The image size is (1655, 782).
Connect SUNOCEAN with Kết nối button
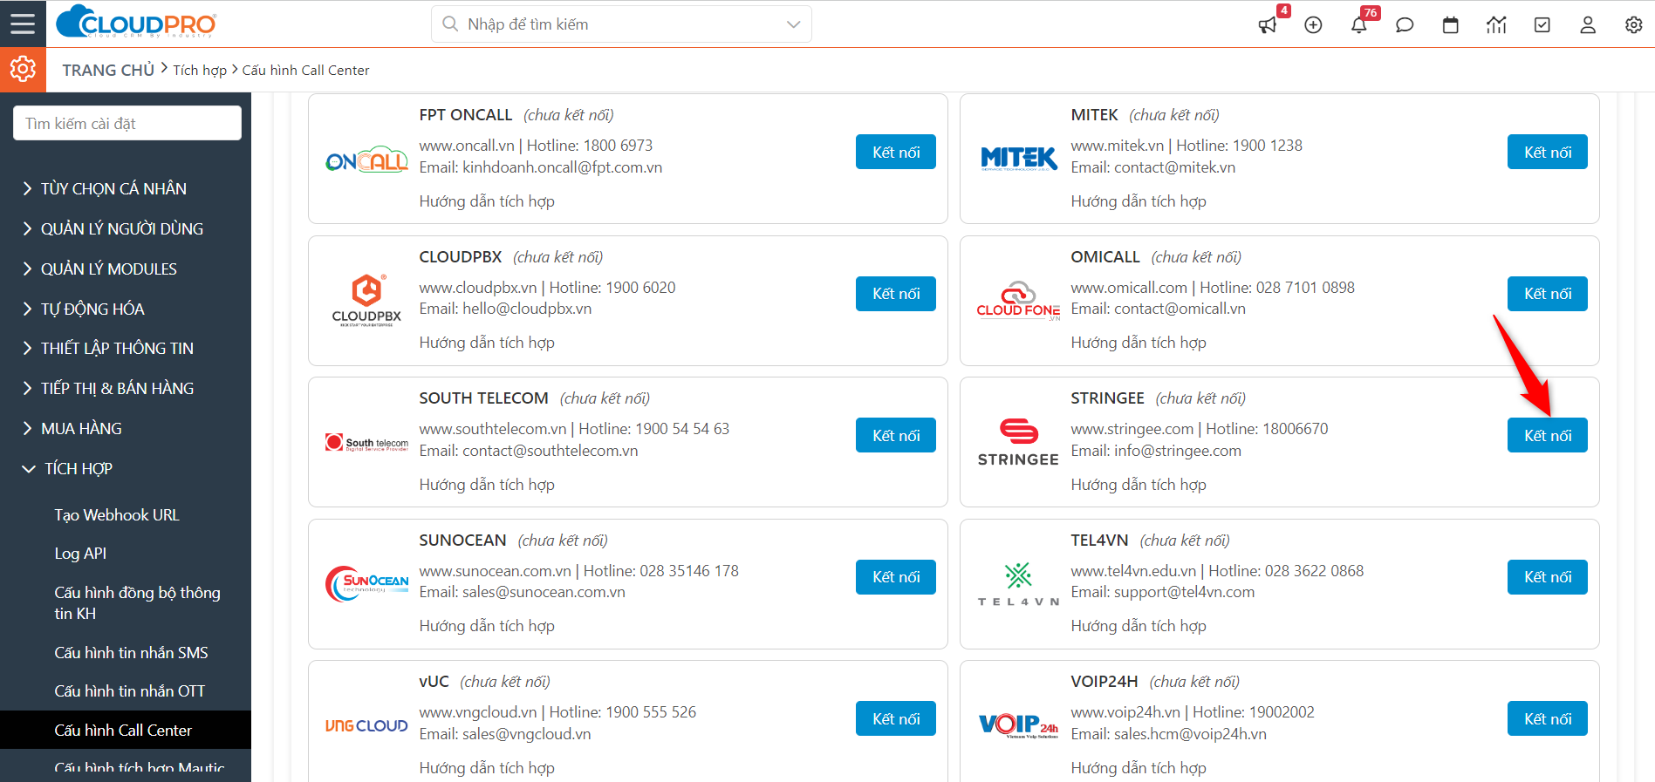pyautogui.click(x=896, y=577)
